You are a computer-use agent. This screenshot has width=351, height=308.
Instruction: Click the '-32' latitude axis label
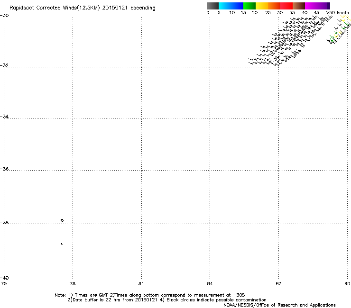[4, 65]
